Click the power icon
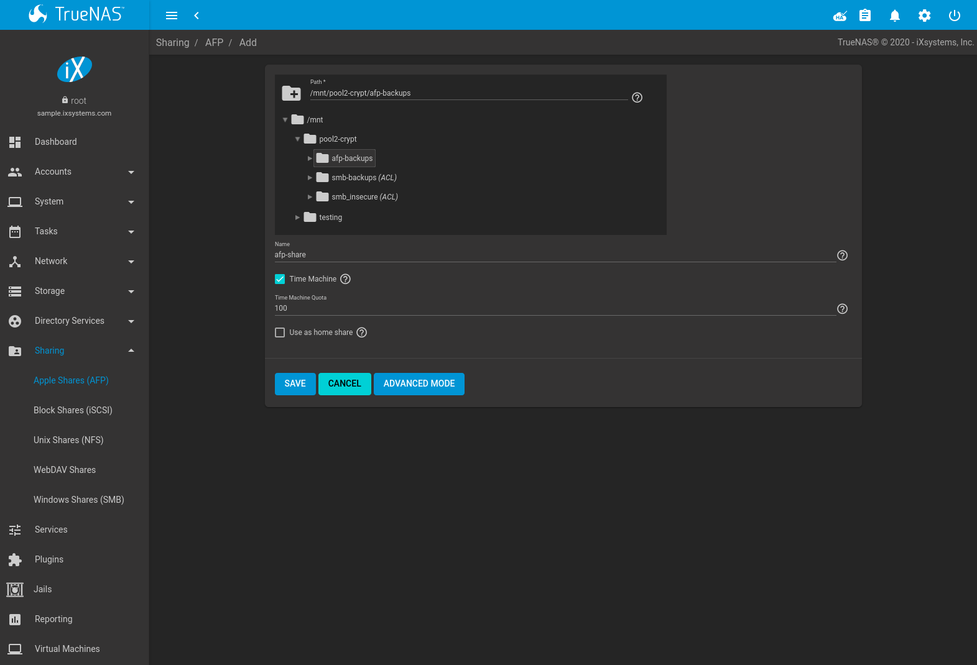977x665 pixels. click(x=955, y=16)
